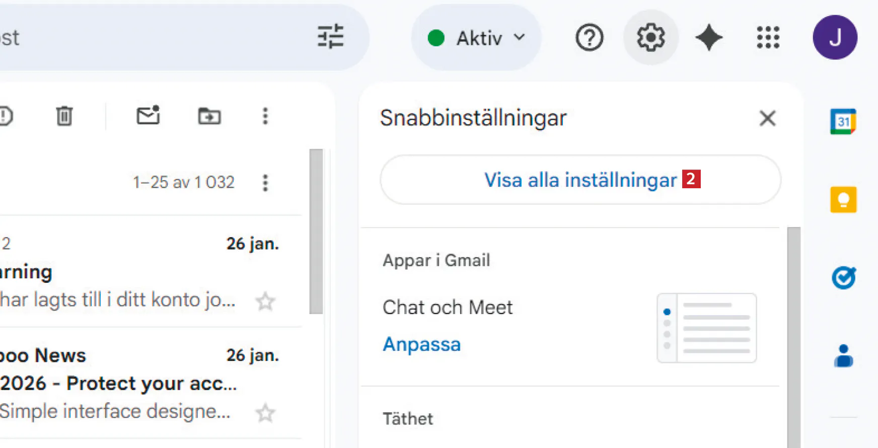878x448 pixels.
Task: Open pagination more options next to 1–25
Action: point(265,183)
